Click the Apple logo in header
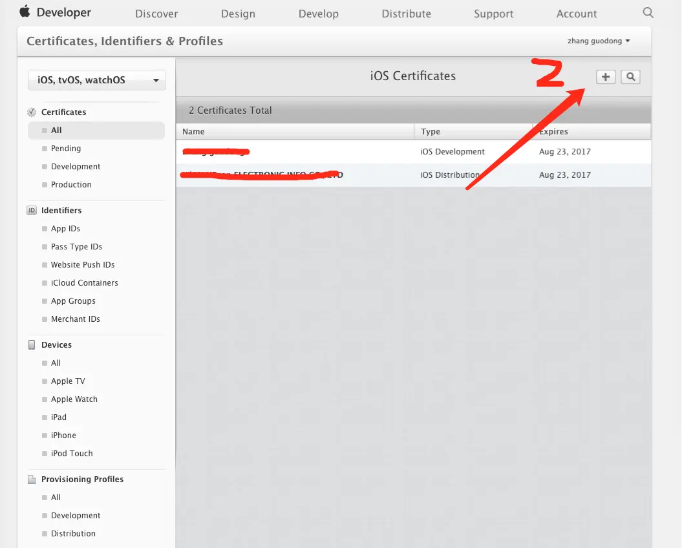 tap(25, 12)
